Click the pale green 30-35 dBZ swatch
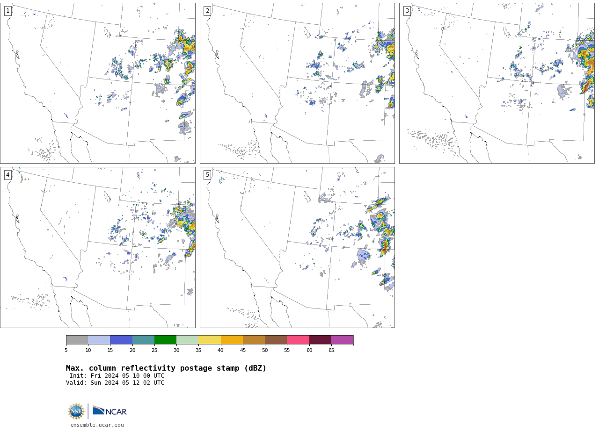The height and width of the screenshot is (430, 599). tap(187, 340)
